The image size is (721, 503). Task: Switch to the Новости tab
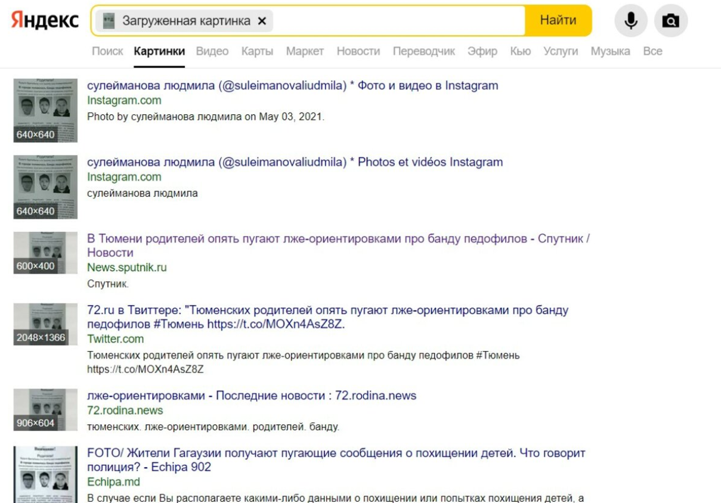click(x=358, y=51)
